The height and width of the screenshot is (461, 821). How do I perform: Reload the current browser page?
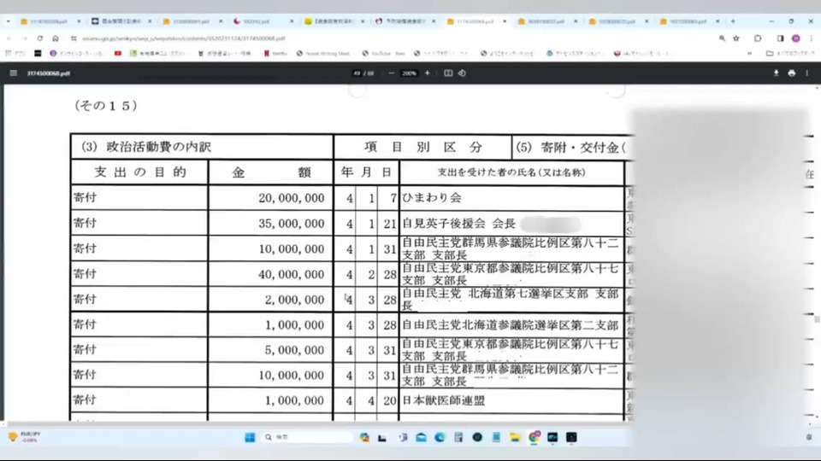click(40, 38)
